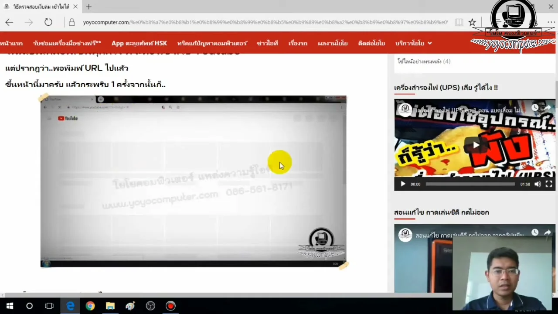Image resolution: width=558 pixels, height=314 pixels.
Task: Click the browser forward arrow
Action: pyautogui.click(x=29, y=22)
